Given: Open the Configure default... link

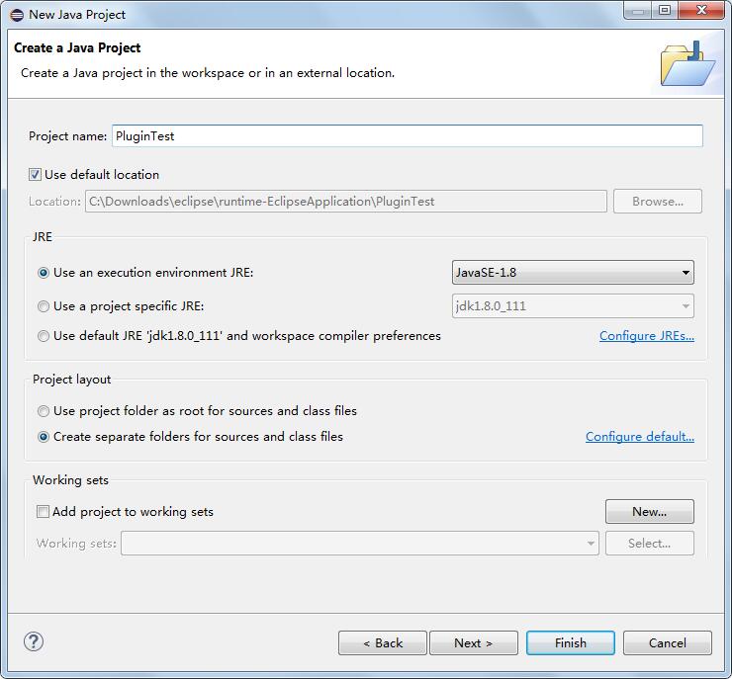Looking at the screenshot, I should pos(640,437).
